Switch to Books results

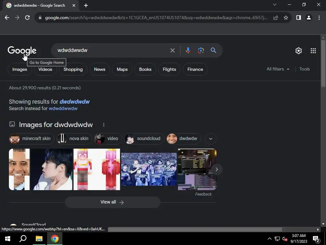(x=145, y=69)
